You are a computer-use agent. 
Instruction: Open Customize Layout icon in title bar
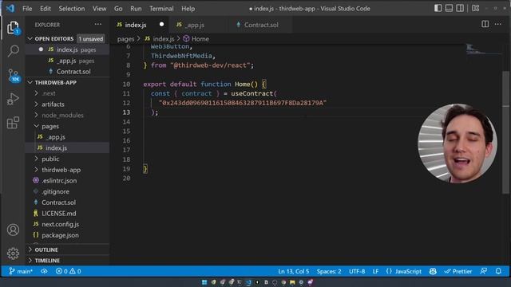point(476,8)
